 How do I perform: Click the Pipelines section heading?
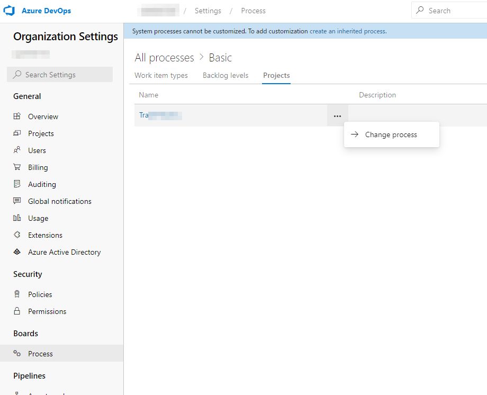coord(29,375)
